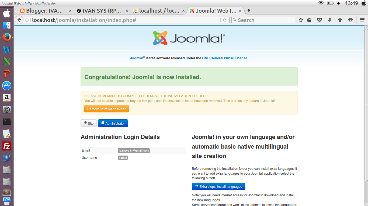
Task: Close the IVAN SYS tab
Action: pyautogui.click(x=127, y=11)
